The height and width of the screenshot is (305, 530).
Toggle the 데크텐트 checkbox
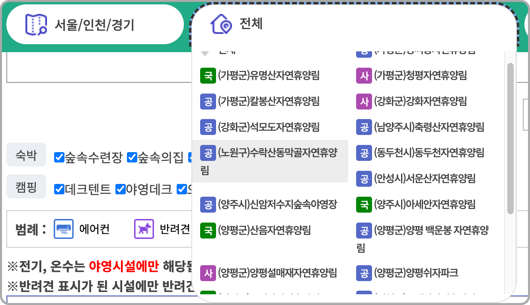click(59, 189)
